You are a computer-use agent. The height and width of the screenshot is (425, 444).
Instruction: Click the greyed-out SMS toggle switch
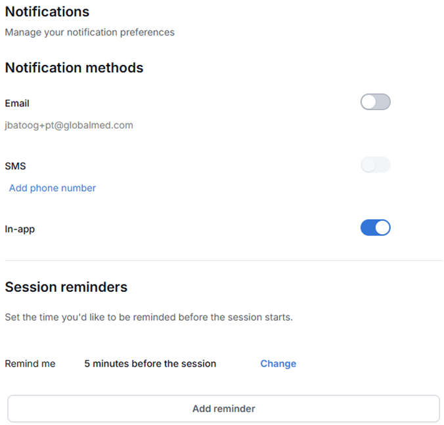pos(375,165)
